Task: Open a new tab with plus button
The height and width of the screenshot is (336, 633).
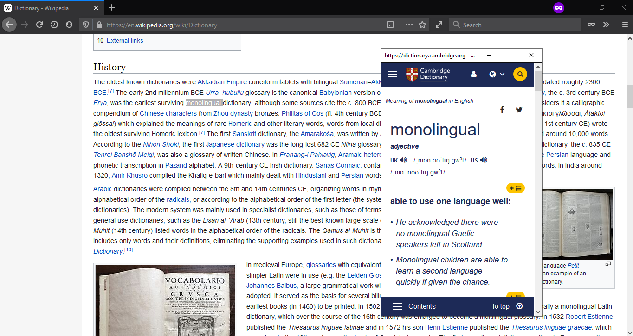Action: click(112, 8)
